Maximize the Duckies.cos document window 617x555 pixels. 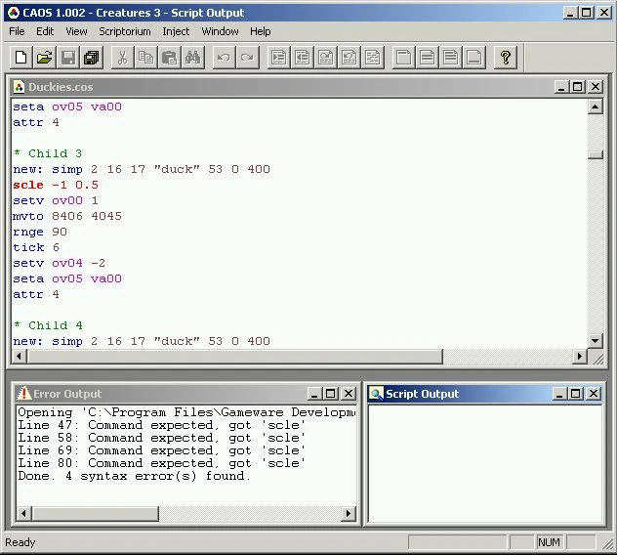(x=578, y=87)
